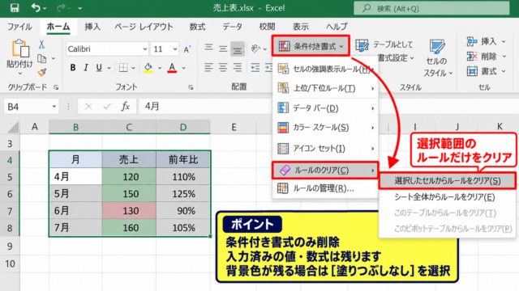Open the 条件付き書式 dropdown button

click(x=311, y=46)
